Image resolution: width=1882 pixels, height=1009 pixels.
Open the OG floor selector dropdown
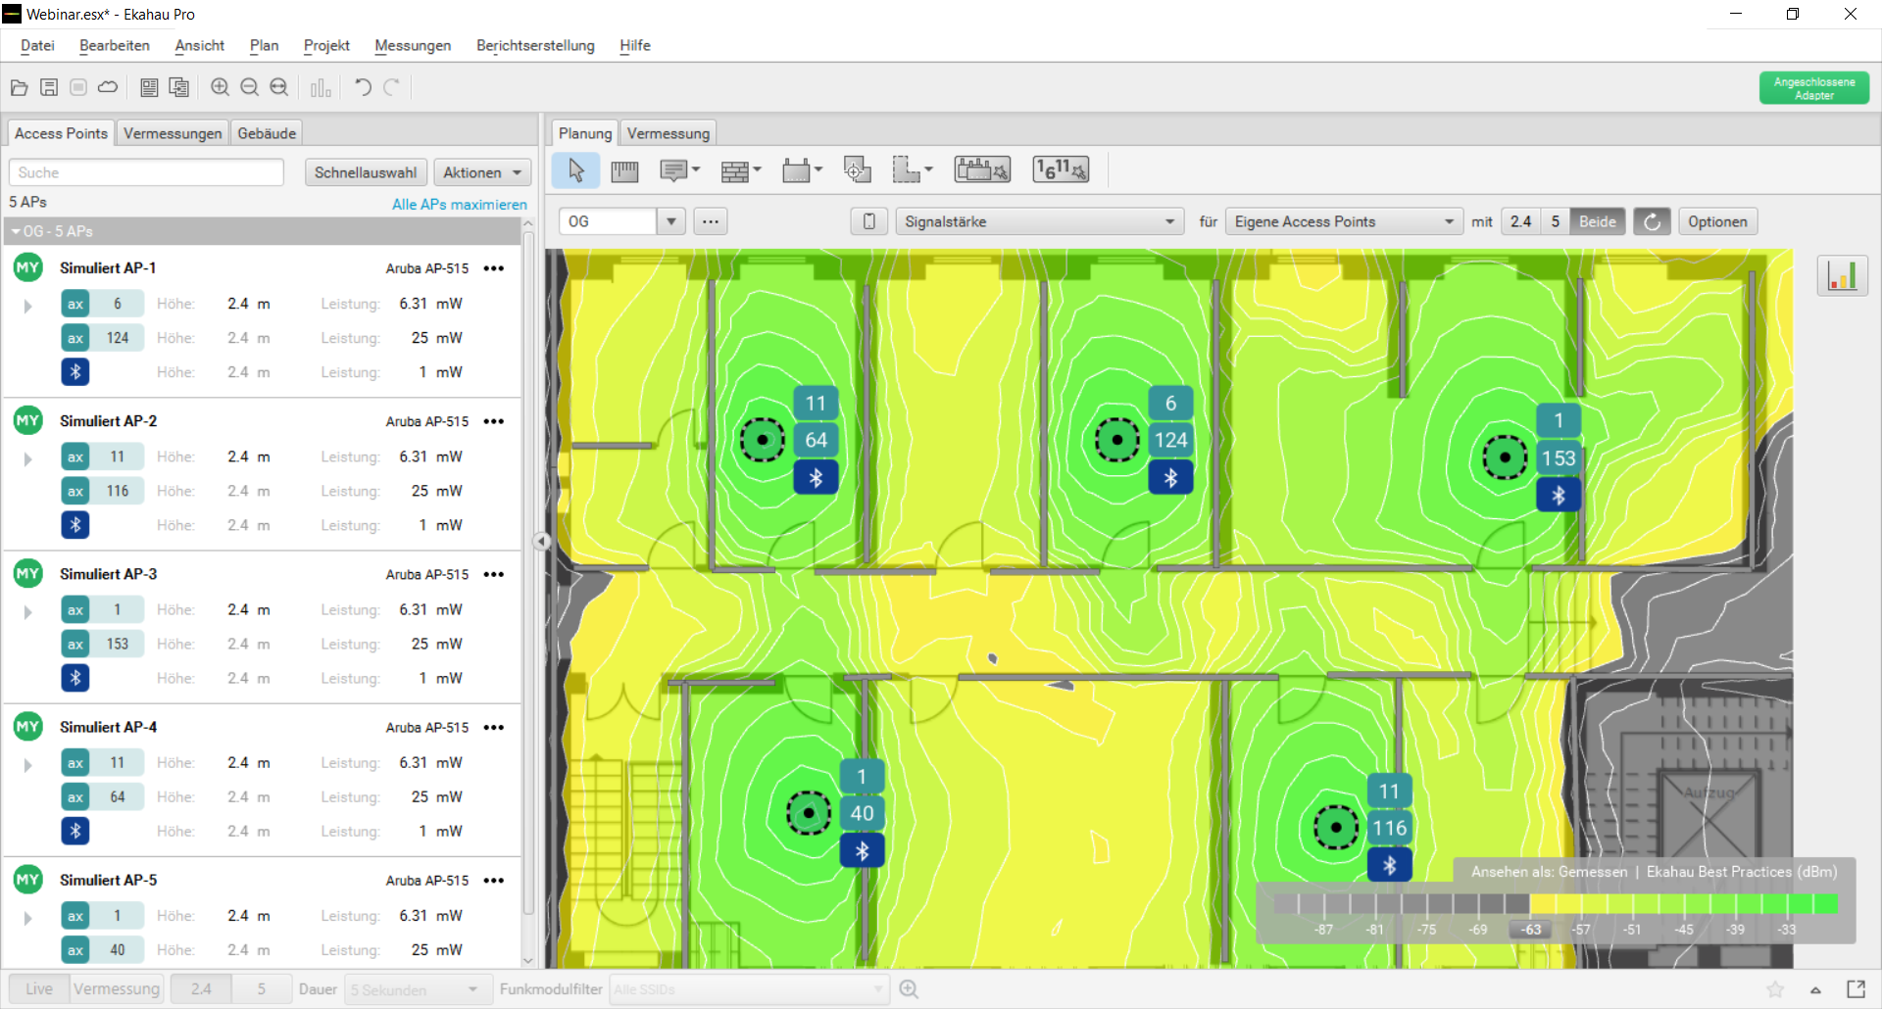671,221
